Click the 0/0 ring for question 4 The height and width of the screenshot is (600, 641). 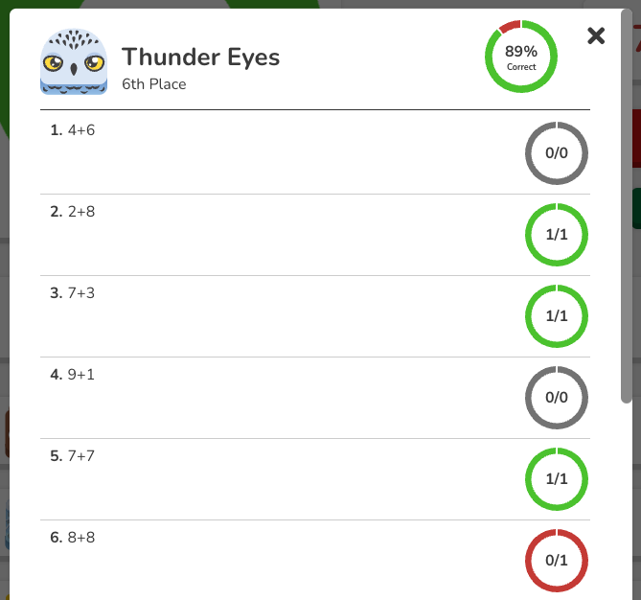coord(557,397)
